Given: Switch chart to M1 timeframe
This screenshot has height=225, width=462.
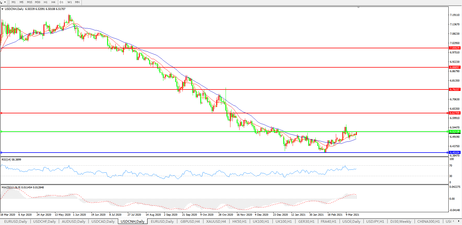Looking at the screenshot, I should (x=14, y=2).
